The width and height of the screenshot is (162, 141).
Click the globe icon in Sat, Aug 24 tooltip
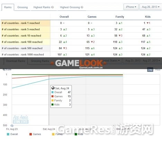pyautogui.click(x=53, y=88)
